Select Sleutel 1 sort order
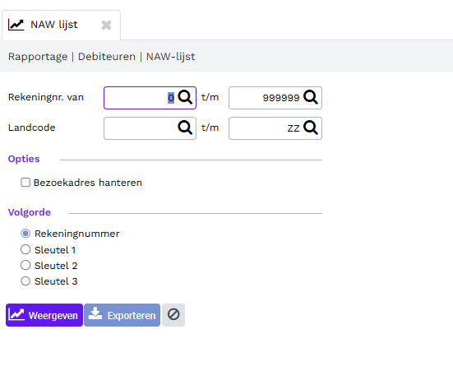 pyautogui.click(x=25, y=249)
